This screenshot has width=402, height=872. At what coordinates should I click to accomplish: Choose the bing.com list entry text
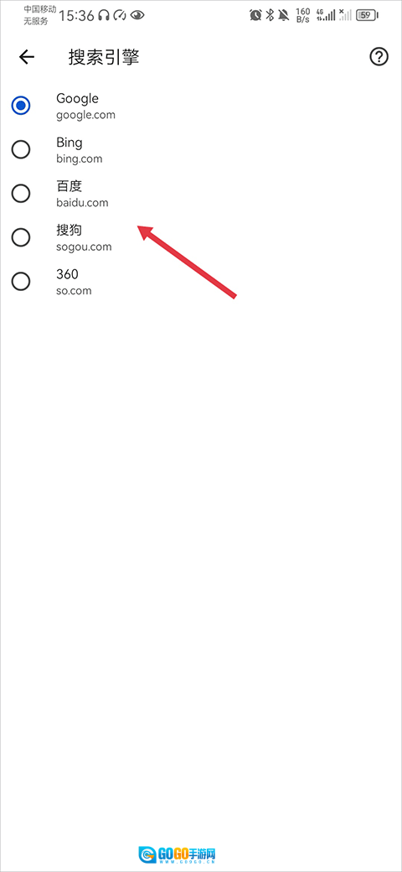click(x=80, y=159)
